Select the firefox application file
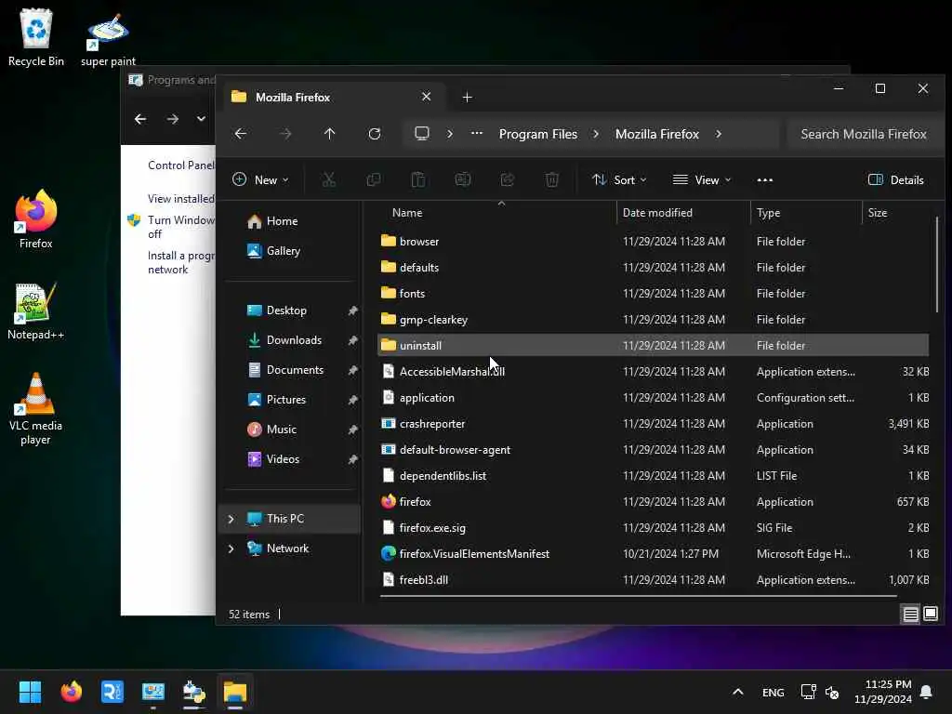The width and height of the screenshot is (952, 714). click(x=653, y=501)
